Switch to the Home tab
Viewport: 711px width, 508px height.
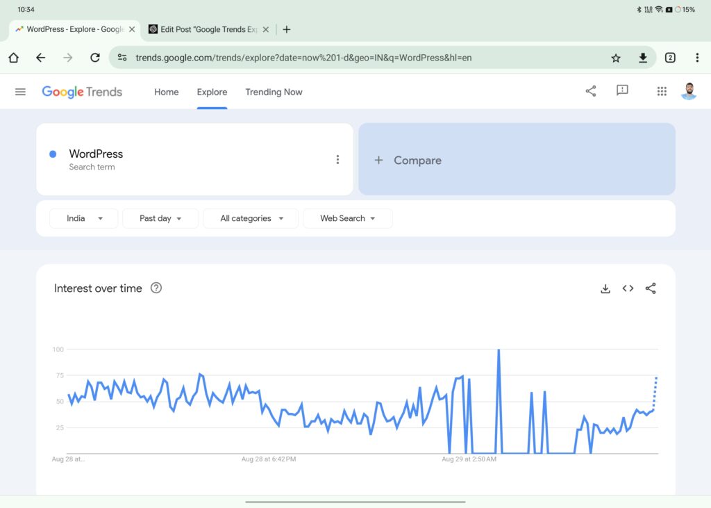pos(167,92)
